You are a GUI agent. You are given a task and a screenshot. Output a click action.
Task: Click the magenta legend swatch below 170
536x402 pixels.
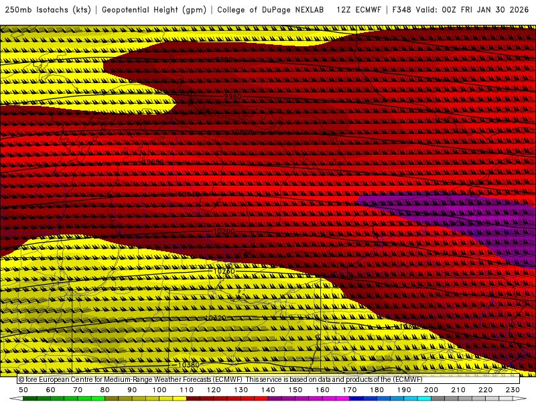(x=343, y=399)
